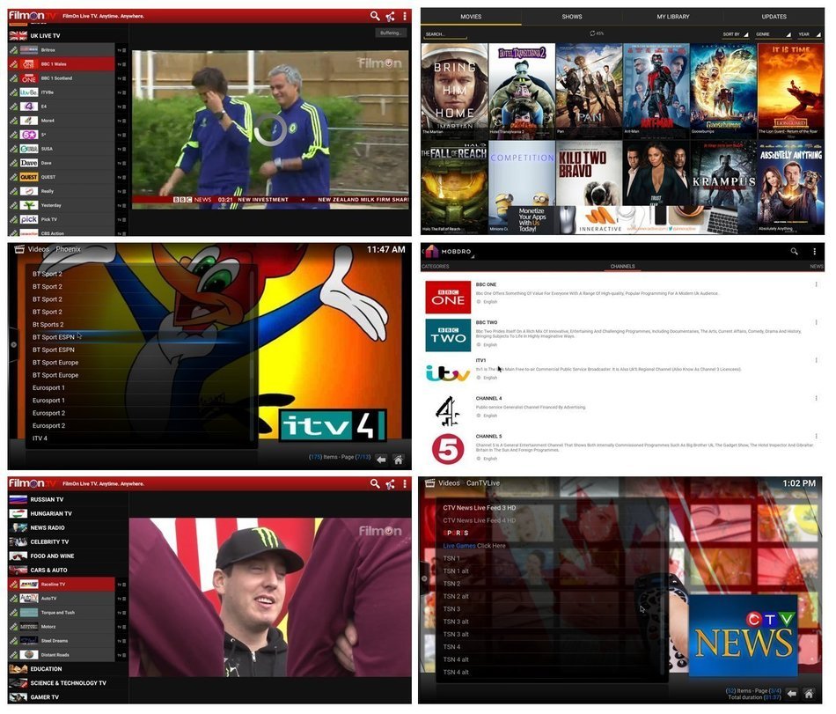Image resolution: width=836 pixels, height=714 pixels.
Task: Click search icon in Russian TV FilmOn window
Action: (375, 484)
